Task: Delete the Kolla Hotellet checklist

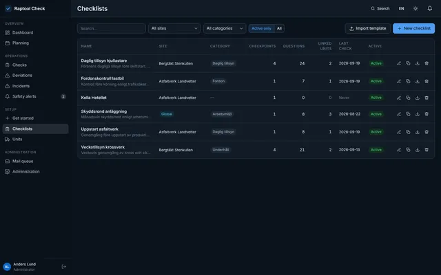Action: tap(427, 98)
